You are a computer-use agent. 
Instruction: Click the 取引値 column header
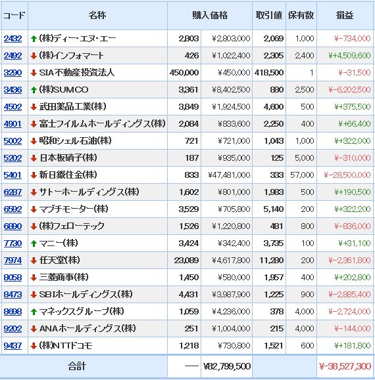[269, 16]
